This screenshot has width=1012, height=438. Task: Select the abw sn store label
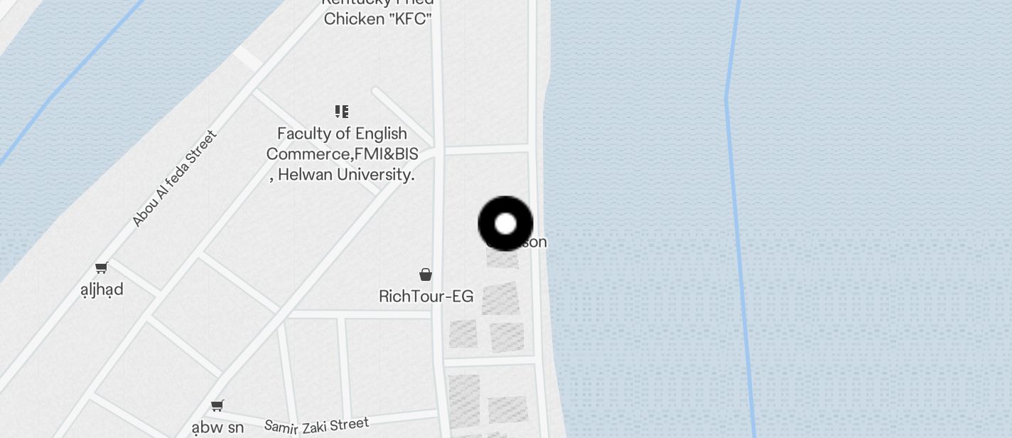click(x=217, y=427)
